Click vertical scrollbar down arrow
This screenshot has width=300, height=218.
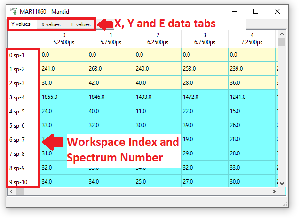(x=282, y=183)
